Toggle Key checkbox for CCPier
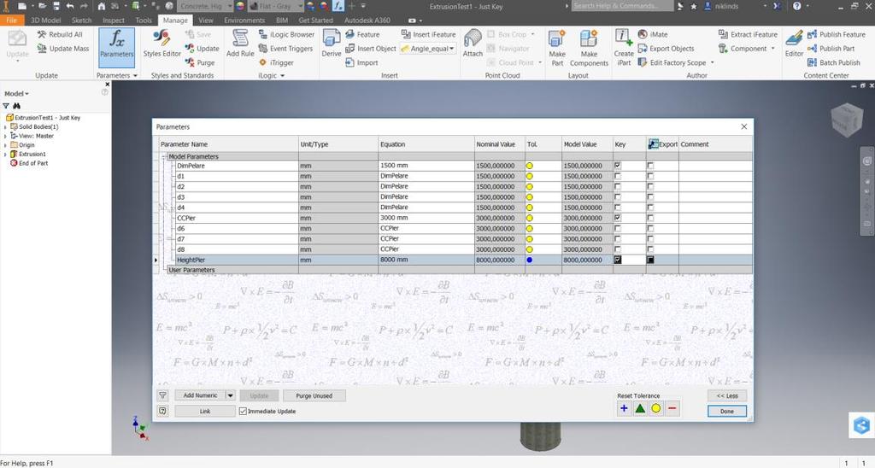 (617, 218)
